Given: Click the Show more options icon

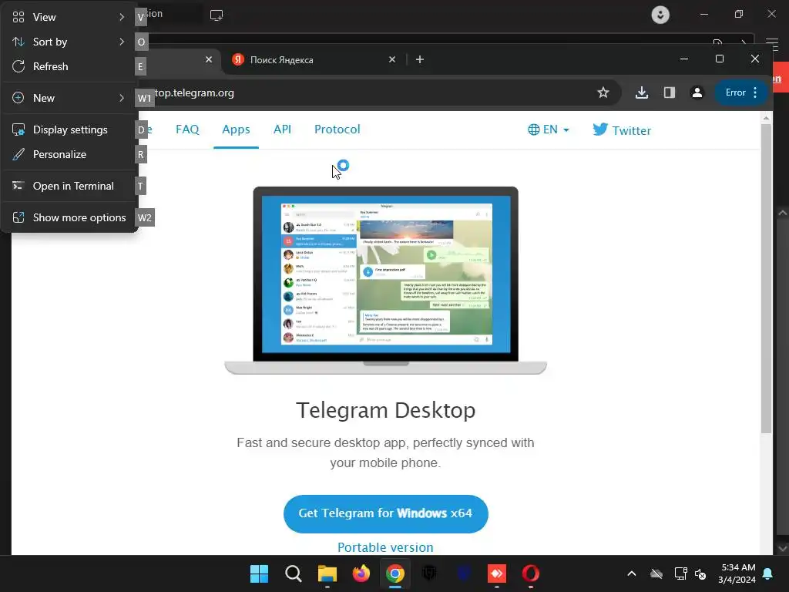Looking at the screenshot, I should click(x=18, y=218).
